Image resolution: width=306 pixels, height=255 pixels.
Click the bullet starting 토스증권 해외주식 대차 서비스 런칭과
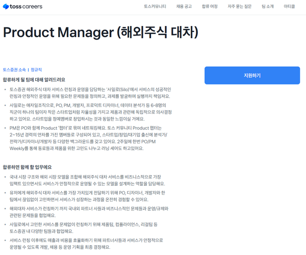(90, 93)
